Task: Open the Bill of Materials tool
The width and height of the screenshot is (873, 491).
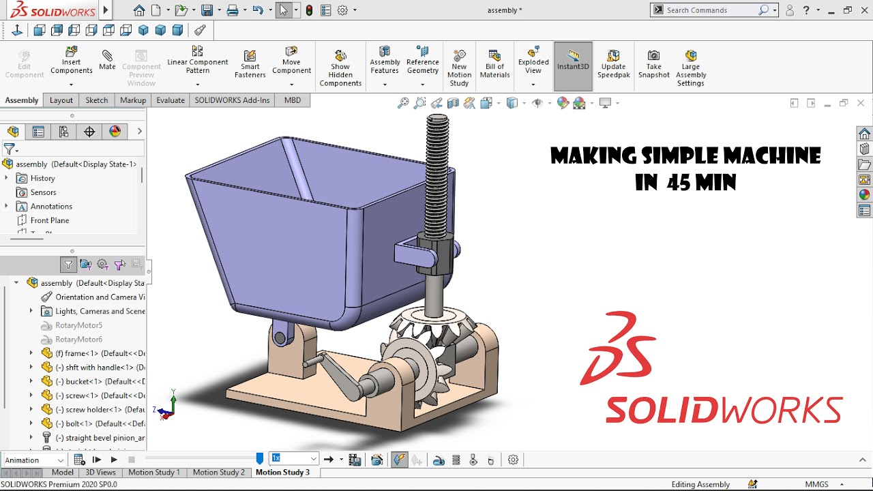Action: tap(495, 63)
